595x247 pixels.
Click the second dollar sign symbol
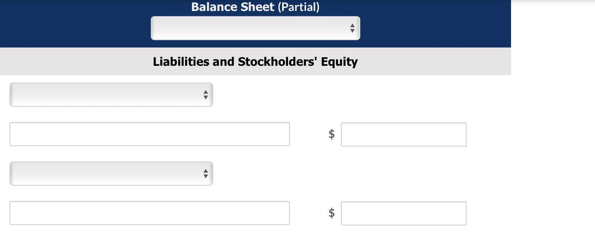[x=331, y=213]
